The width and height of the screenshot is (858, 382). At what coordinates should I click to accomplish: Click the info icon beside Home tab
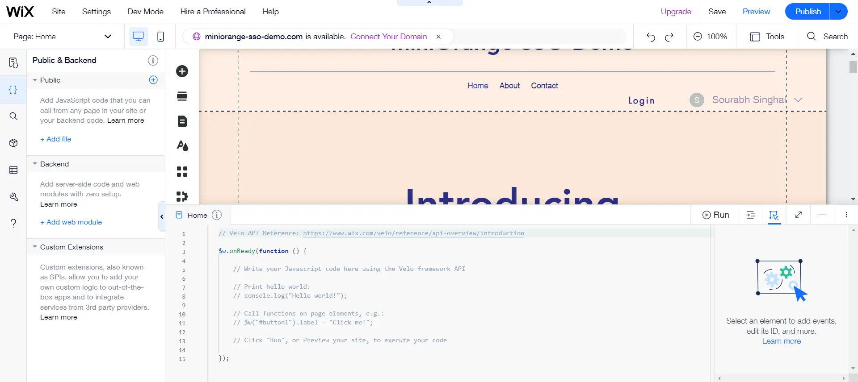click(217, 215)
